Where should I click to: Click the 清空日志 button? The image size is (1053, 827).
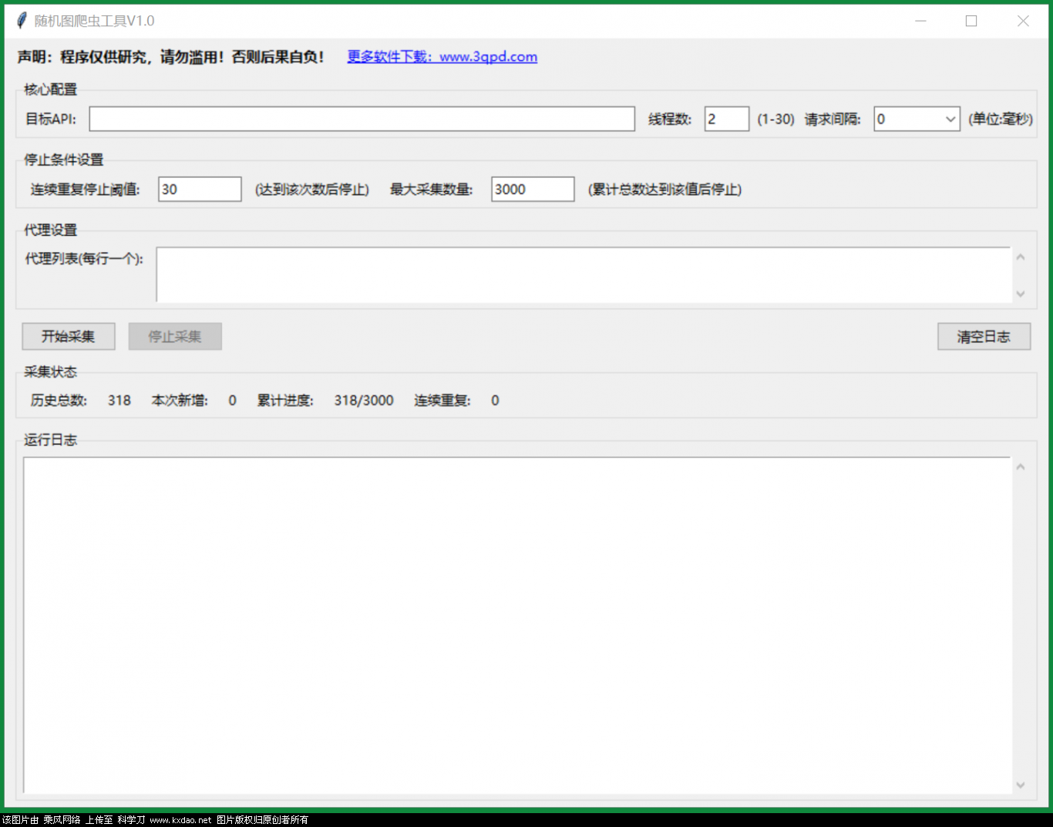point(984,337)
